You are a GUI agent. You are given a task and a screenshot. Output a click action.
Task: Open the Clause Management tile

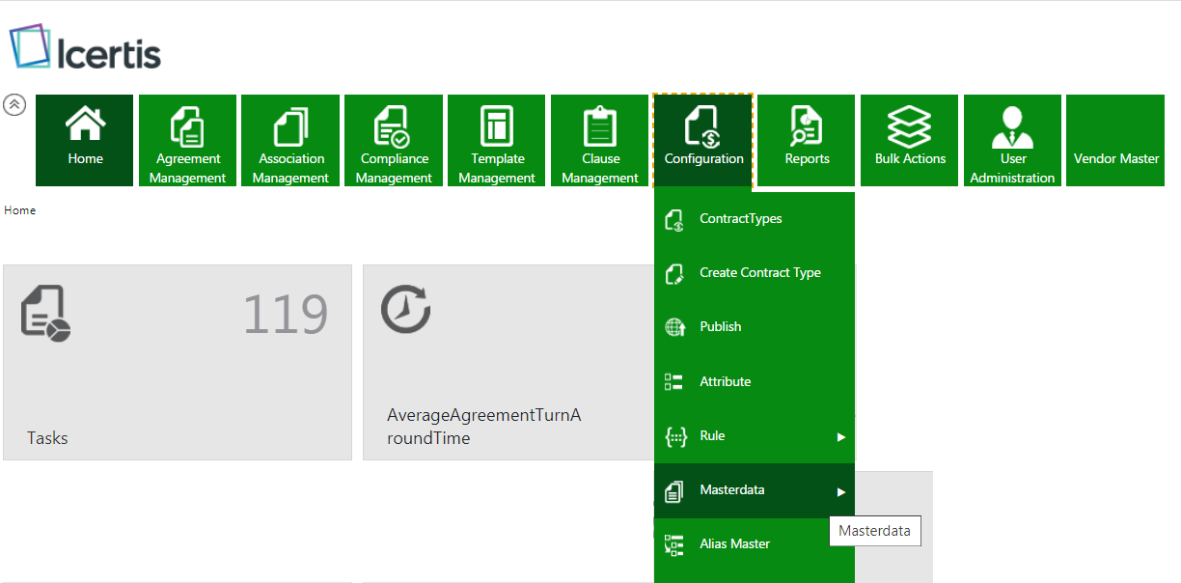599,140
